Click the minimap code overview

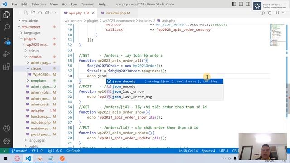click(x=277, y=35)
